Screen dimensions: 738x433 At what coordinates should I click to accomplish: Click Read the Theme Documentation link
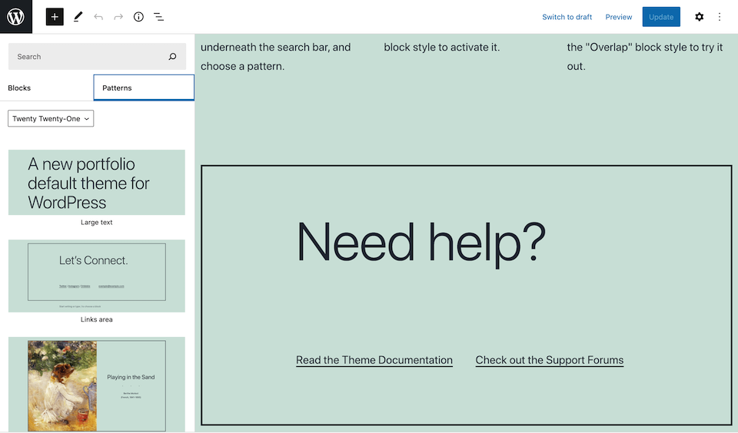[x=374, y=360]
